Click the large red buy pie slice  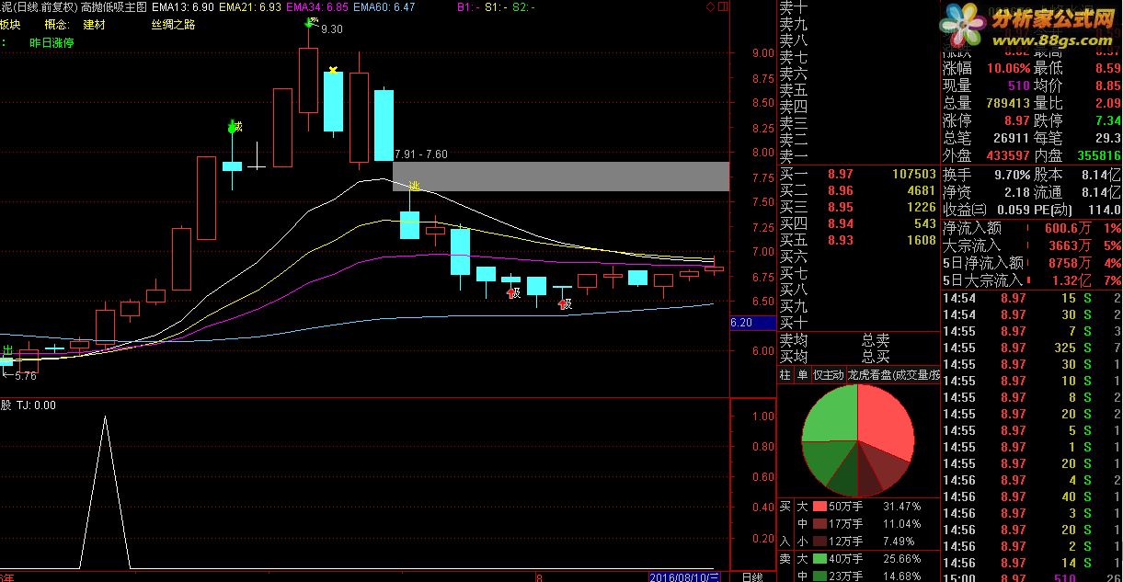885,423
